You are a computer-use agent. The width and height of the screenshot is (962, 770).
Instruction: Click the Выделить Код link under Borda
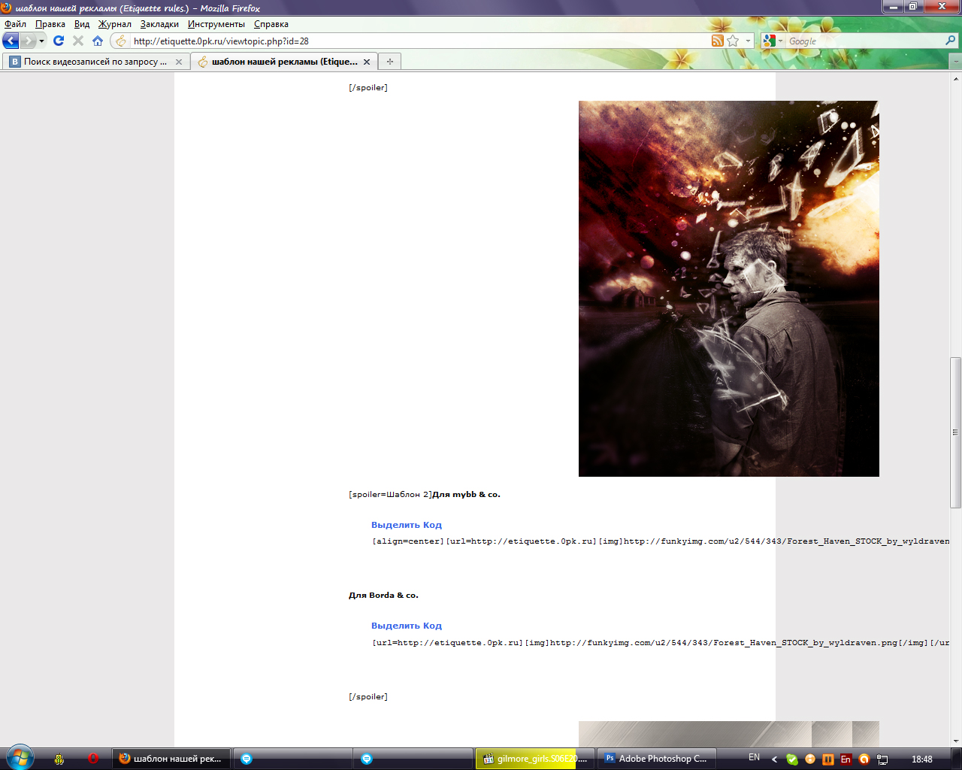[407, 626]
